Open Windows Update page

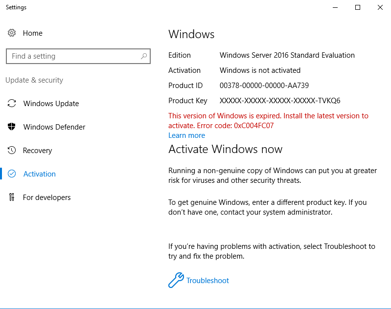(51, 104)
